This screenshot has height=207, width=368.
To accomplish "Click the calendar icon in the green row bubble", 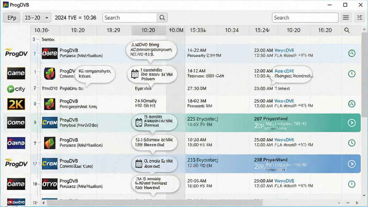I will [139, 123].
